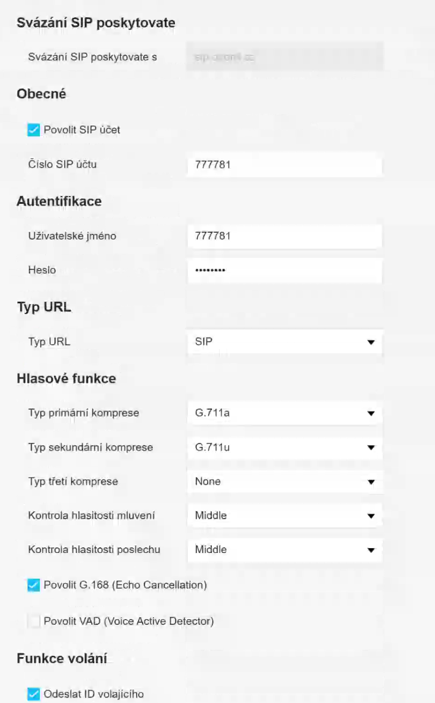
Task: Open Typ sekundární komprese dropdown
Action: point(284,448)
